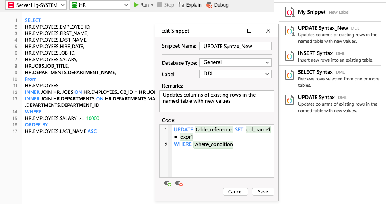Expand the Label DDL combo box
Viewport: 386px width, 204px height.
tap(235, 74)
